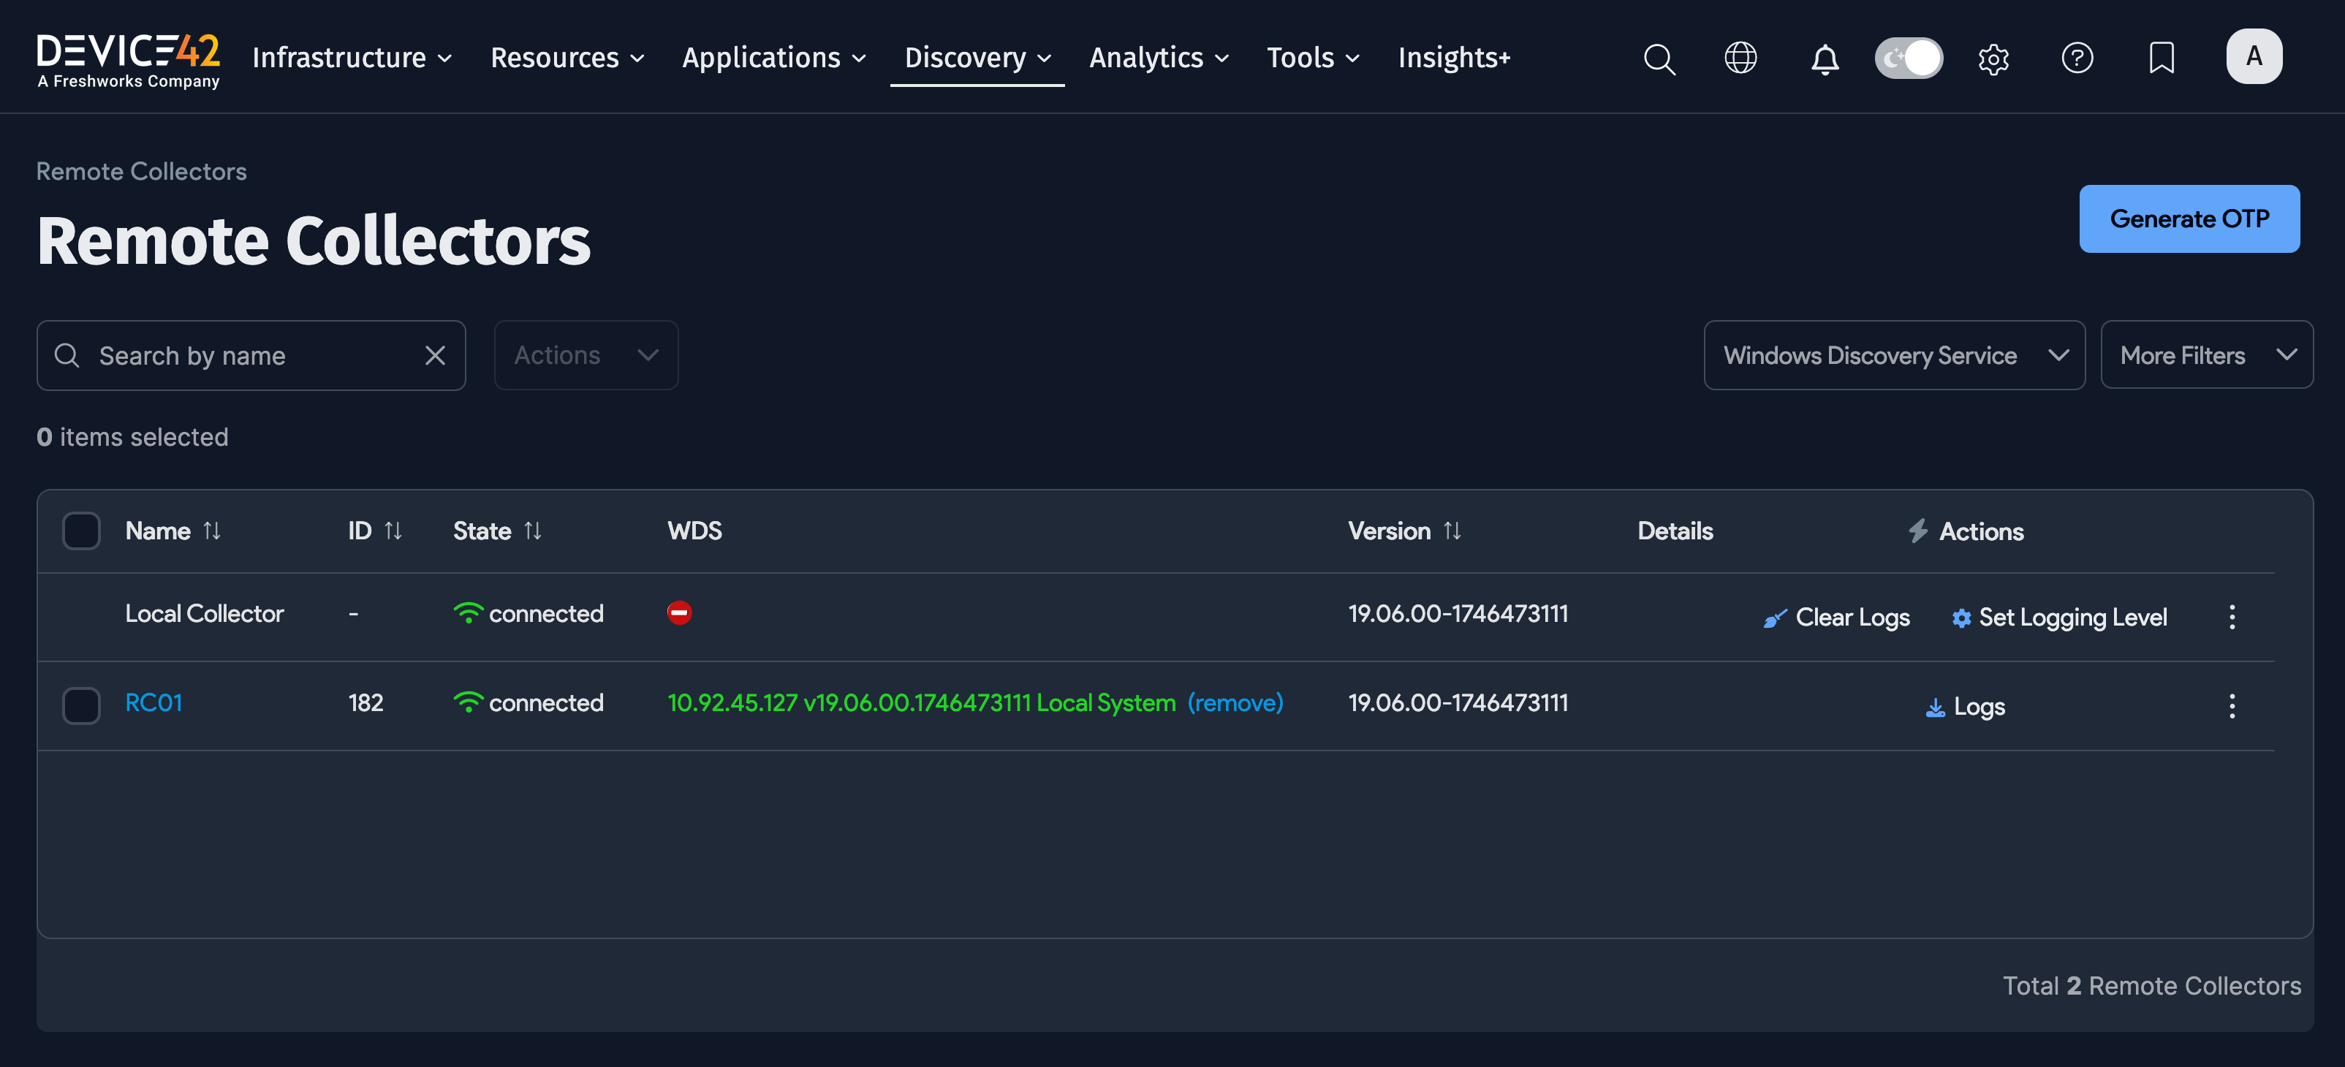Click the globe/language icon in the header
Image resolution: width=2345 pixels, height=1067 pixels.
(1740, 58)
